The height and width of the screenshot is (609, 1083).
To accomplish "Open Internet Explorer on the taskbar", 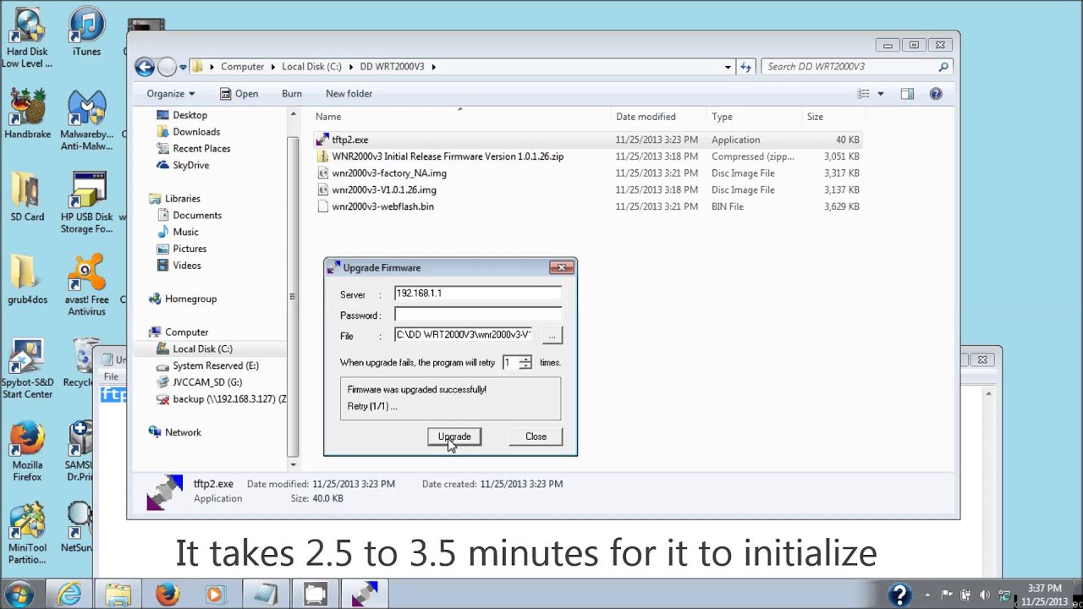I will [x=69, y=595].
